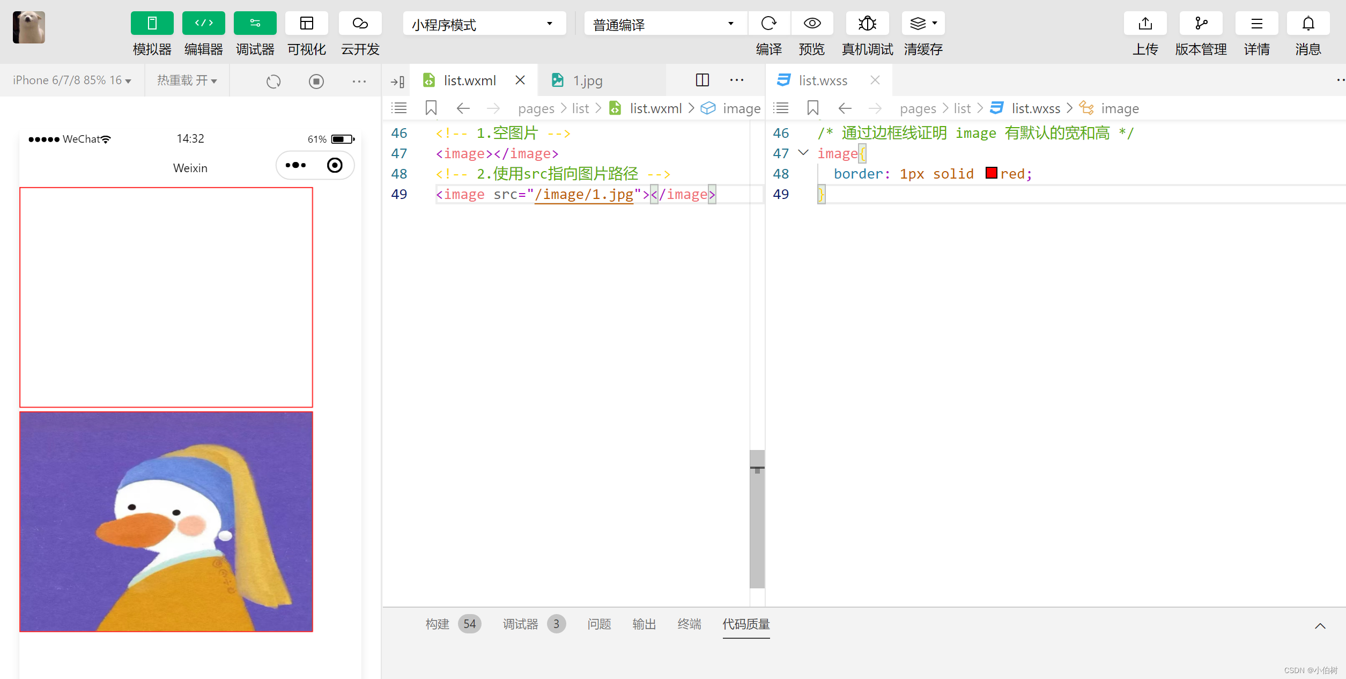Open the Messages bell icon
Screen dimensions: 1346x679
point(1308,24)
